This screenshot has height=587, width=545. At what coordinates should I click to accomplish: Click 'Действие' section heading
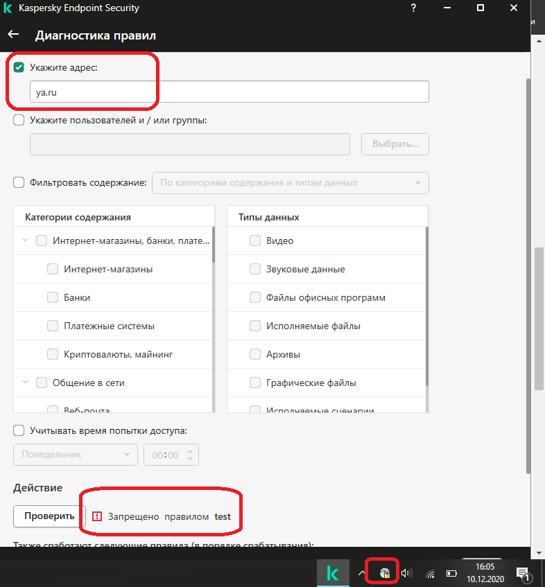38,488
